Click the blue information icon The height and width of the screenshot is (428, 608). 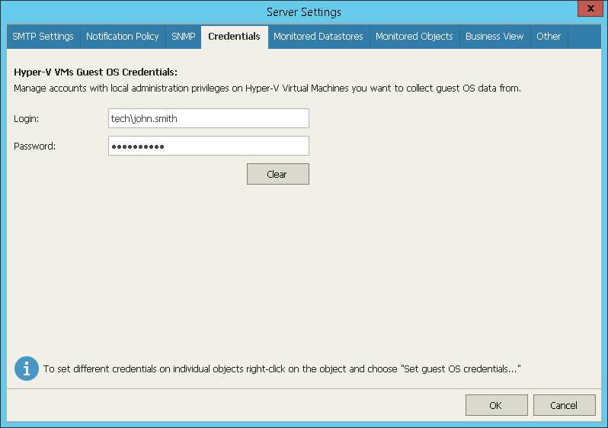coord(27,368)
